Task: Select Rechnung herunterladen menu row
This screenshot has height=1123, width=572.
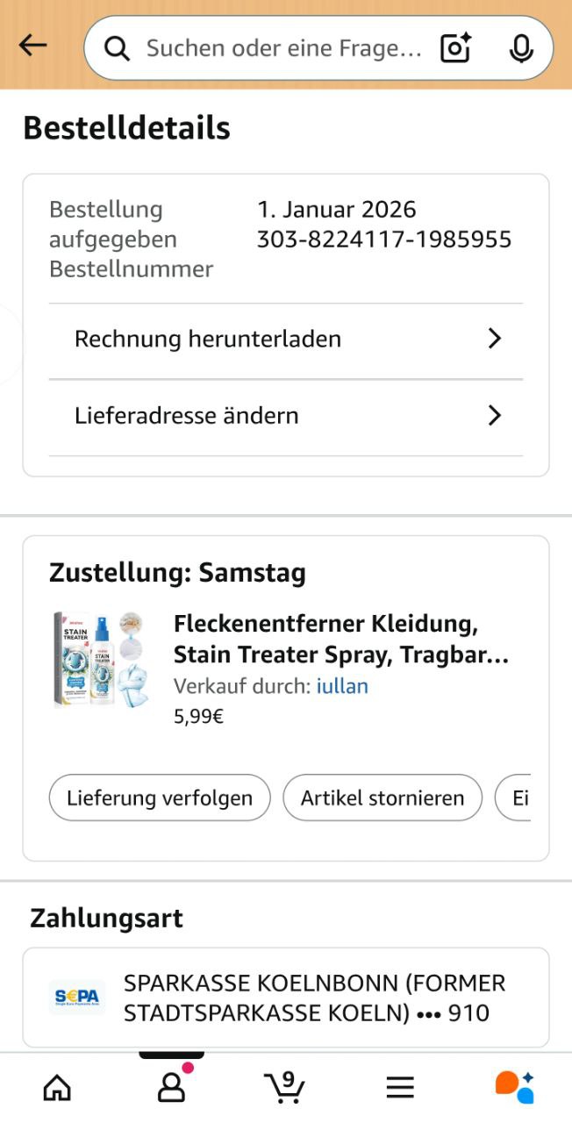Action: (207, 339)
